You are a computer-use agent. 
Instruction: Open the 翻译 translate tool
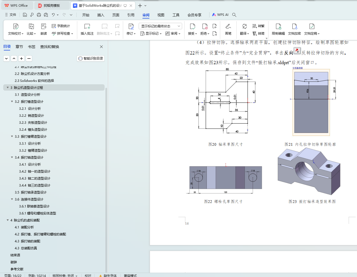244,30
